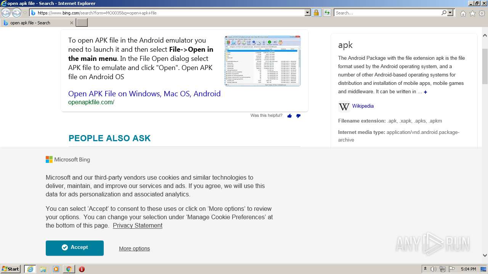Open the File Explorer taskbar icon
This screenshot has width=488, height=274.
coord(43,269)
